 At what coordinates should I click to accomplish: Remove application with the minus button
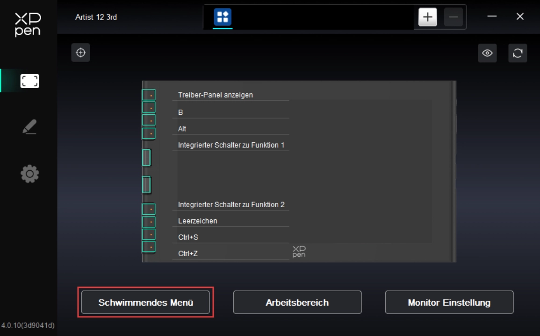pos(453,17)
